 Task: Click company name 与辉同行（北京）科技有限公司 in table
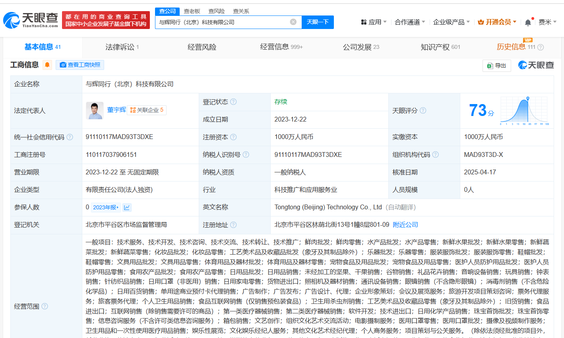(x=130, y=84)
